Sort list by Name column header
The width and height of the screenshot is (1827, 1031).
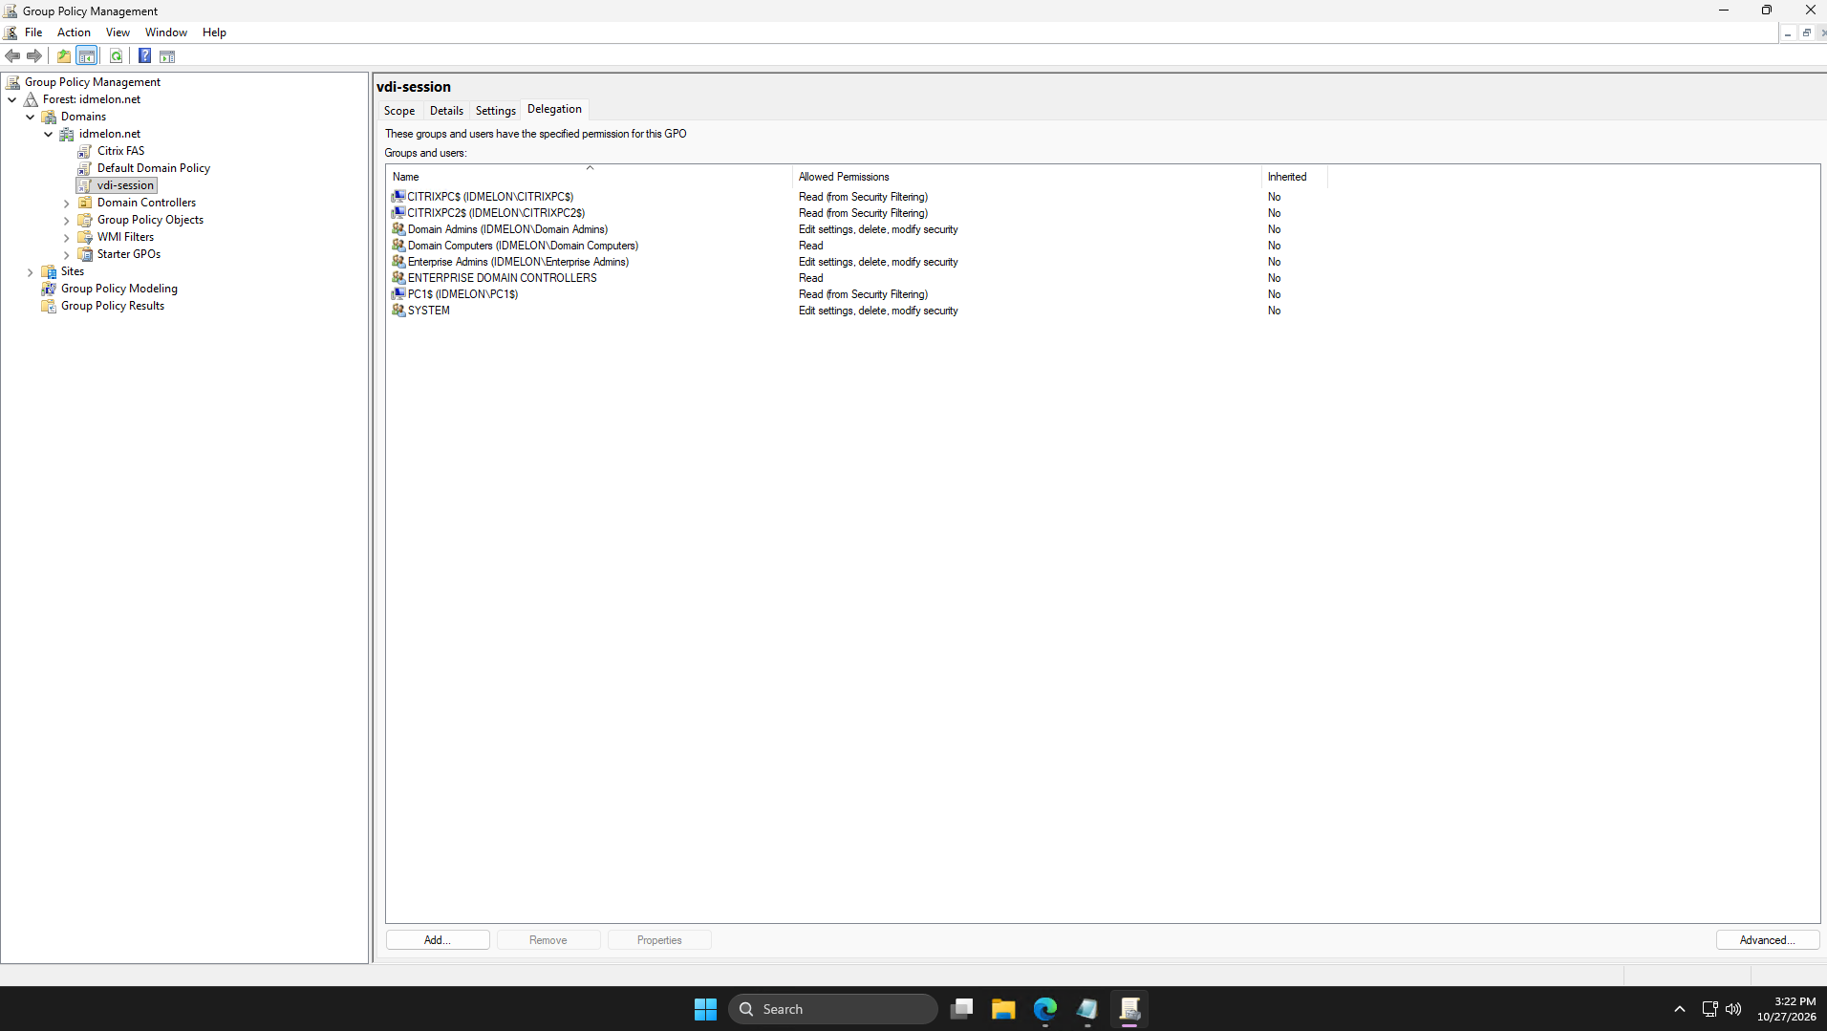coord(590,177)
